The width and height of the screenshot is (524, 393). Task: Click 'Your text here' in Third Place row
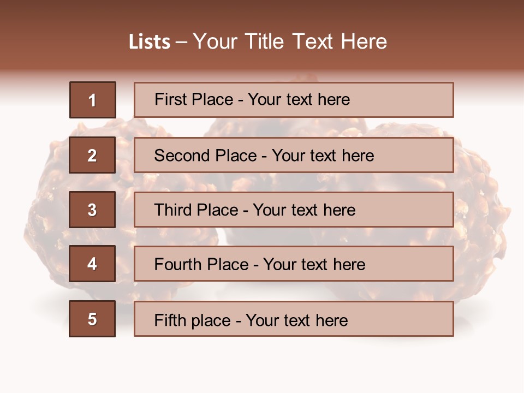pos(304,210)
